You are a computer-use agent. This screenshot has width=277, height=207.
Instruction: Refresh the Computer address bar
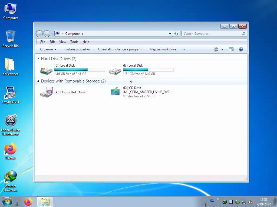[176, 34]
